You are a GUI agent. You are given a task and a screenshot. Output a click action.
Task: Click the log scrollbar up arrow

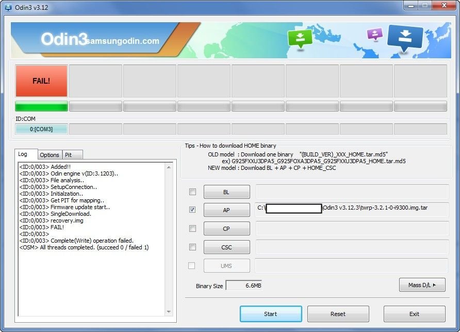pos(169,167)
